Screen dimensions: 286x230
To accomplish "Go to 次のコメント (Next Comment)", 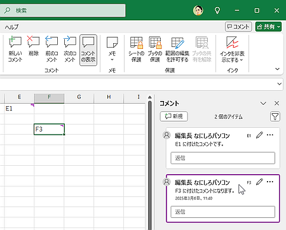I will point(70,49).
